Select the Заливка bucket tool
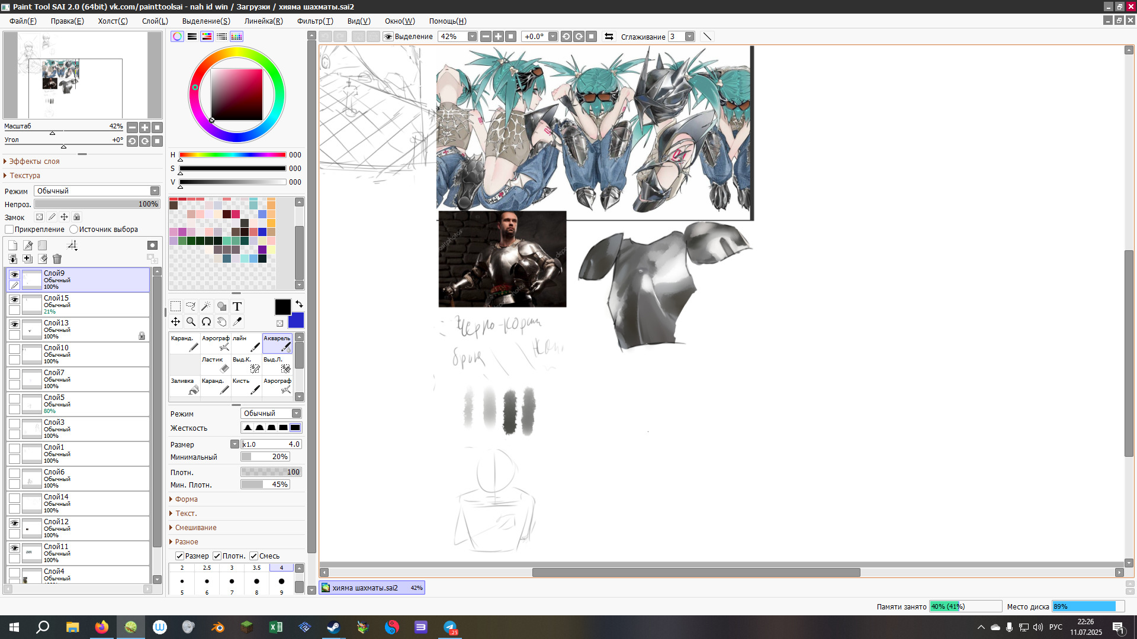Screen dimensions: 1137x639 point(184,386)
